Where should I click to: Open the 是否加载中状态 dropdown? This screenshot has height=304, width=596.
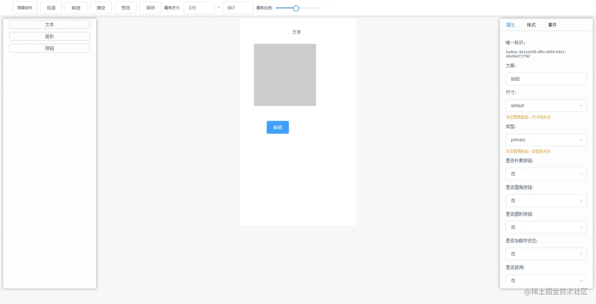[546, 254]
